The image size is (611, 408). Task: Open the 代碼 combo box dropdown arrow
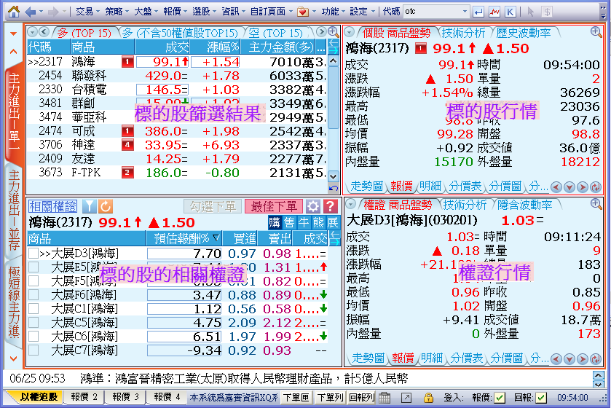click(463, 12)
